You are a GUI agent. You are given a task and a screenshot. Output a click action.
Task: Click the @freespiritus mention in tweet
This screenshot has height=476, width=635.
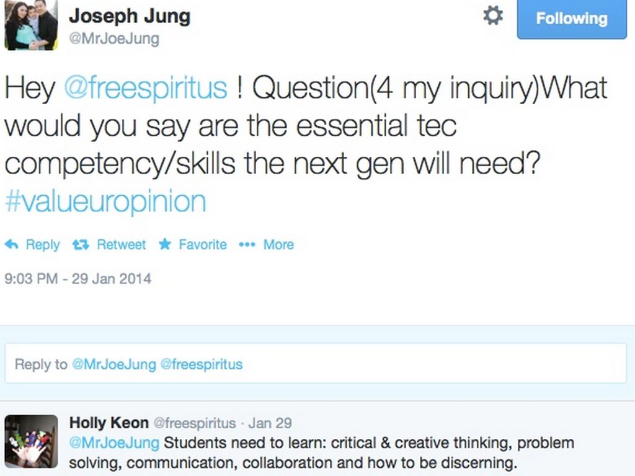click(x=146, y=88)
